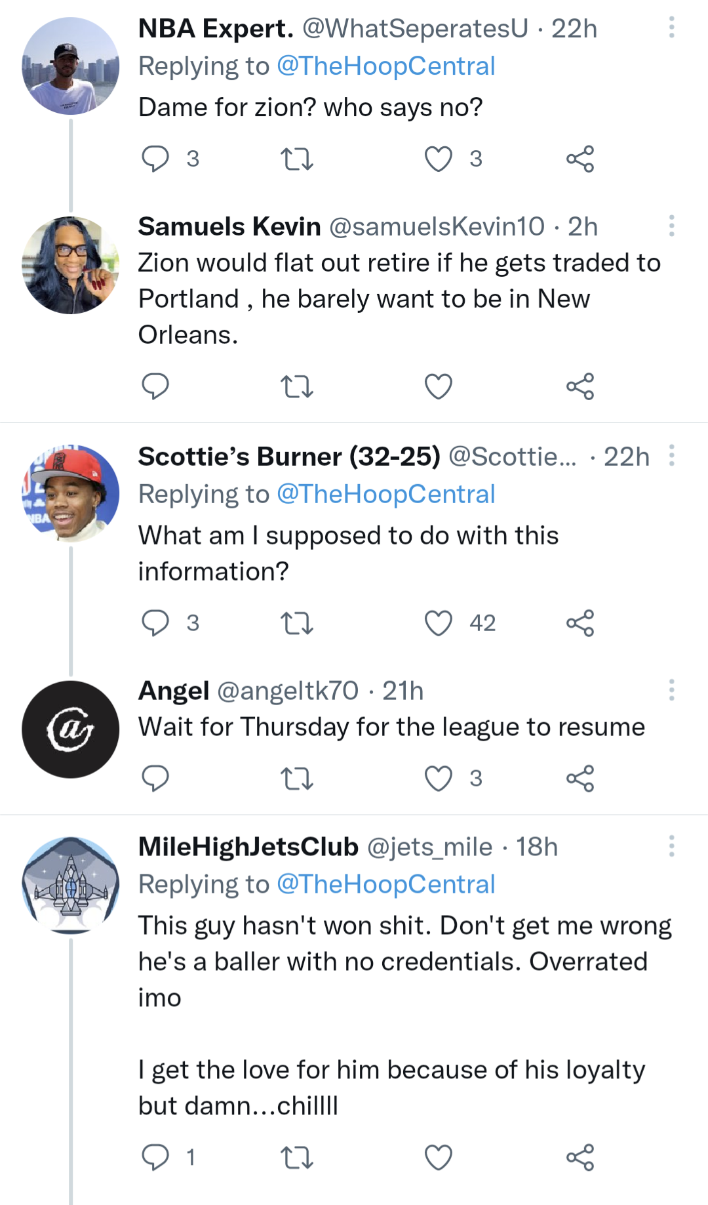Image resolution: width=708 pixels, height=1205 pixels.
Task: Open Samuels Kevin's profile avatar
Action: [x=71, y=265]
